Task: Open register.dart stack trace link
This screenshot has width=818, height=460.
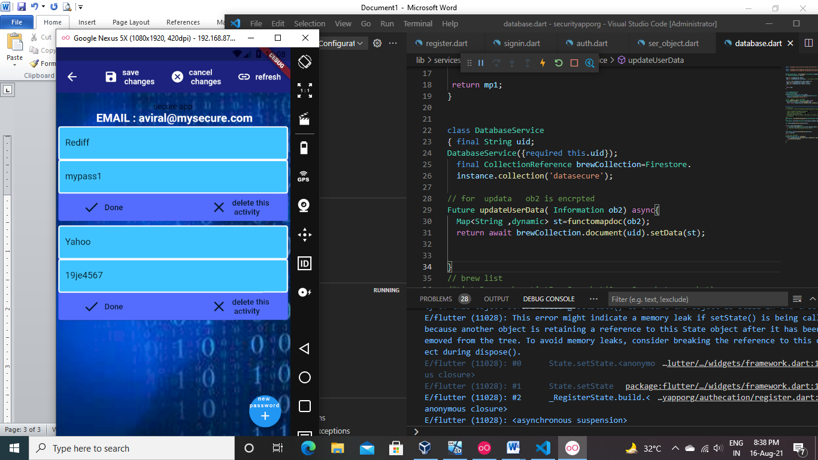Action: (738, 398)
